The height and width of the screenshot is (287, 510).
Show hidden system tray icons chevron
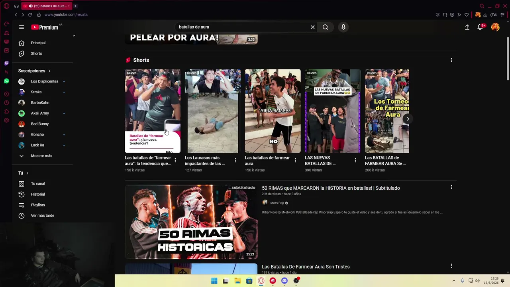pos(454,281)
